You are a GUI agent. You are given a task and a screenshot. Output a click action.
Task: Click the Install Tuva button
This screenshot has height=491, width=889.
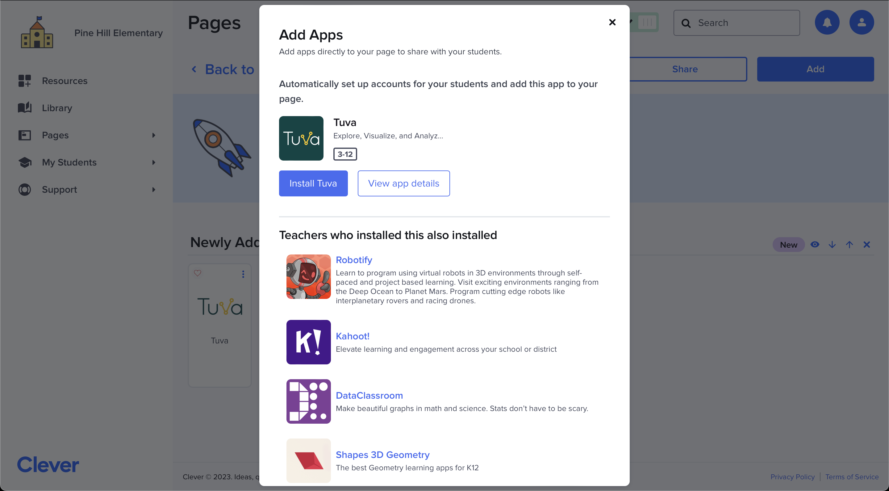(x=313, y=183)
